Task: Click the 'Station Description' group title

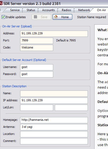Action: click(x=14, y=86)
